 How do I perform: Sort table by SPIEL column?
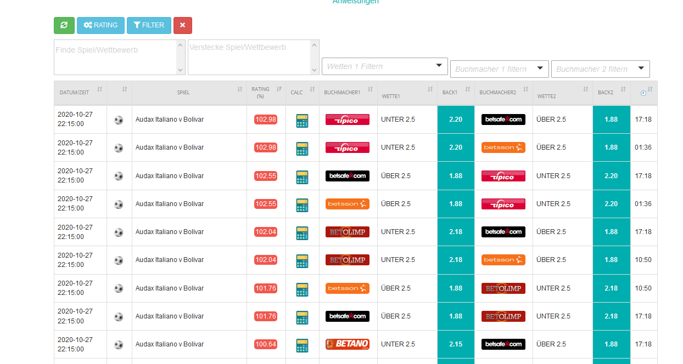(x=189, y=93)
